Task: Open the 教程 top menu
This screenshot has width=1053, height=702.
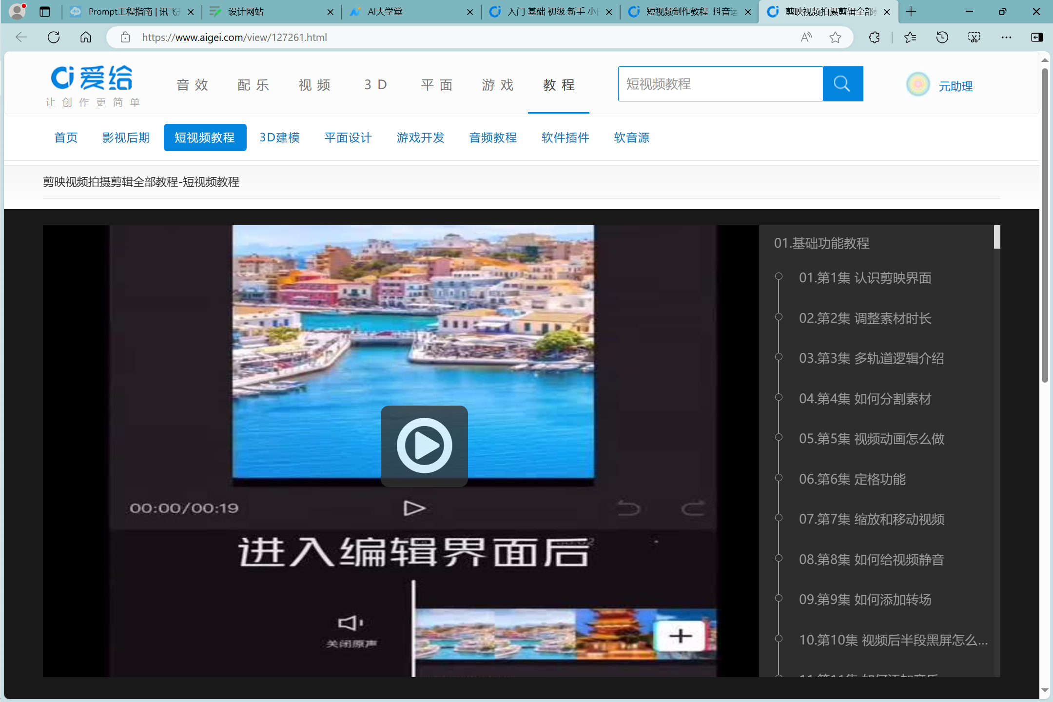Action: pos(559,85)
